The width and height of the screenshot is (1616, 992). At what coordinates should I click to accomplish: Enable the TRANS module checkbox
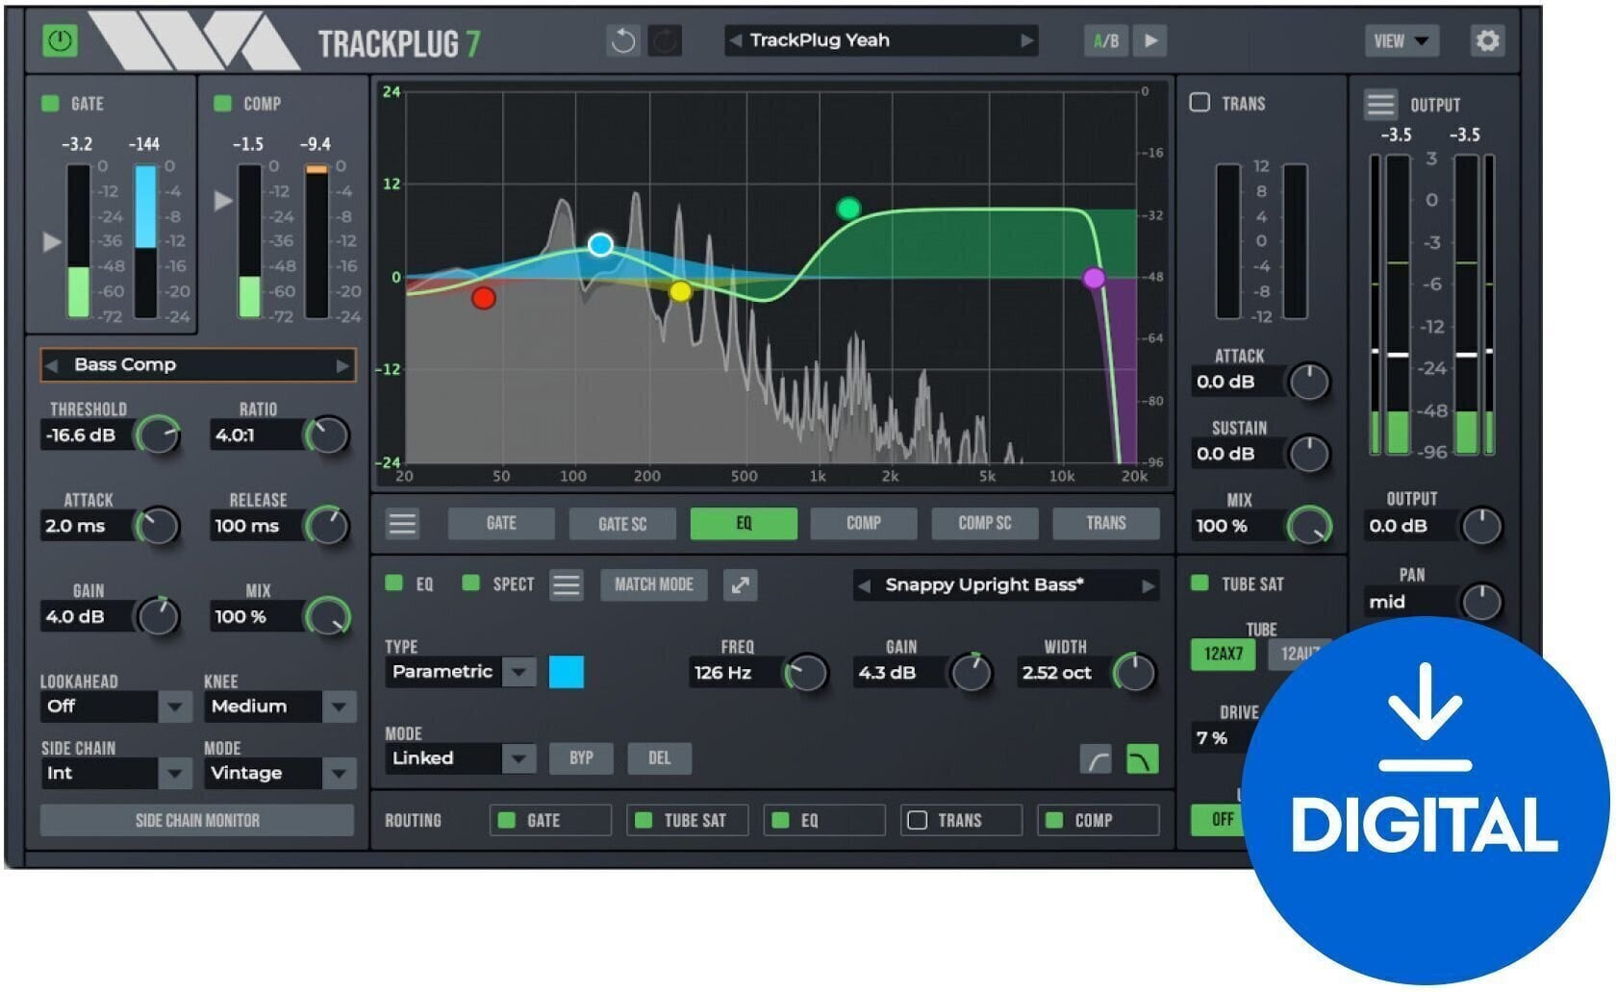coord(1199,103)
